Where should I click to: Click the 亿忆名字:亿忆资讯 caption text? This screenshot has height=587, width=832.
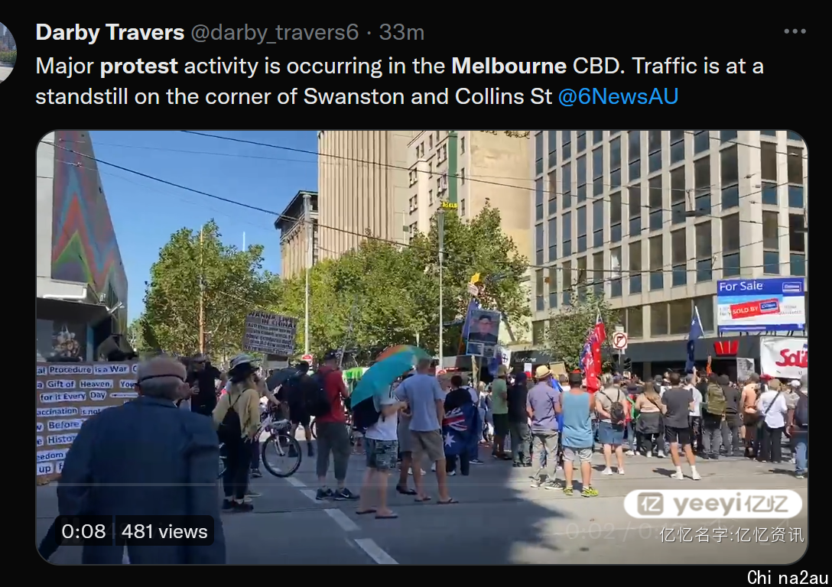click(x=732, y=534)
